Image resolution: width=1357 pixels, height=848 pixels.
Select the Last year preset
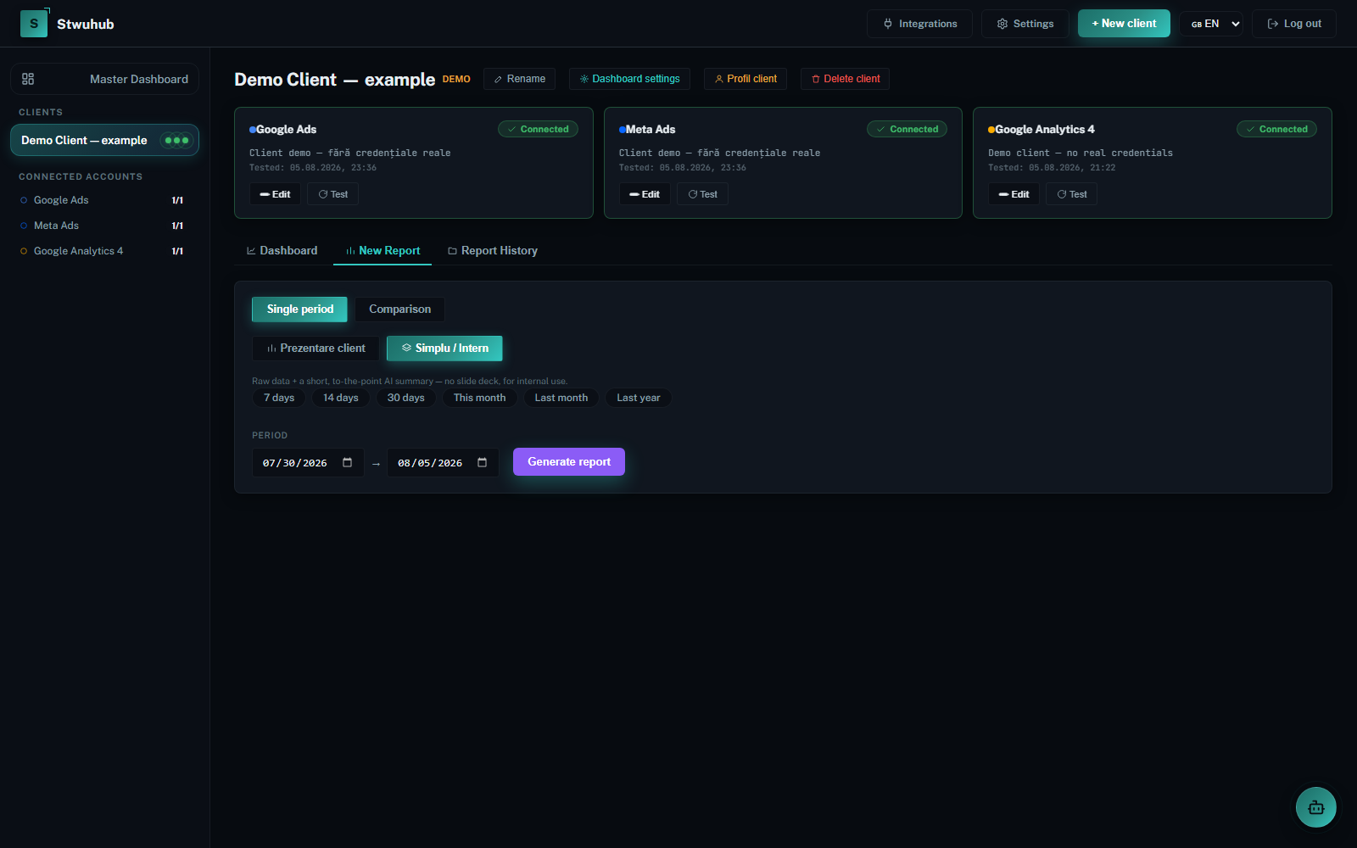638,398
